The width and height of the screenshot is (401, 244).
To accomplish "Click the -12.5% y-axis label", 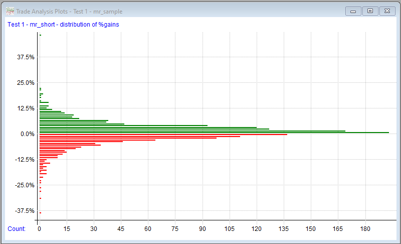I will [x=25, y=160].
